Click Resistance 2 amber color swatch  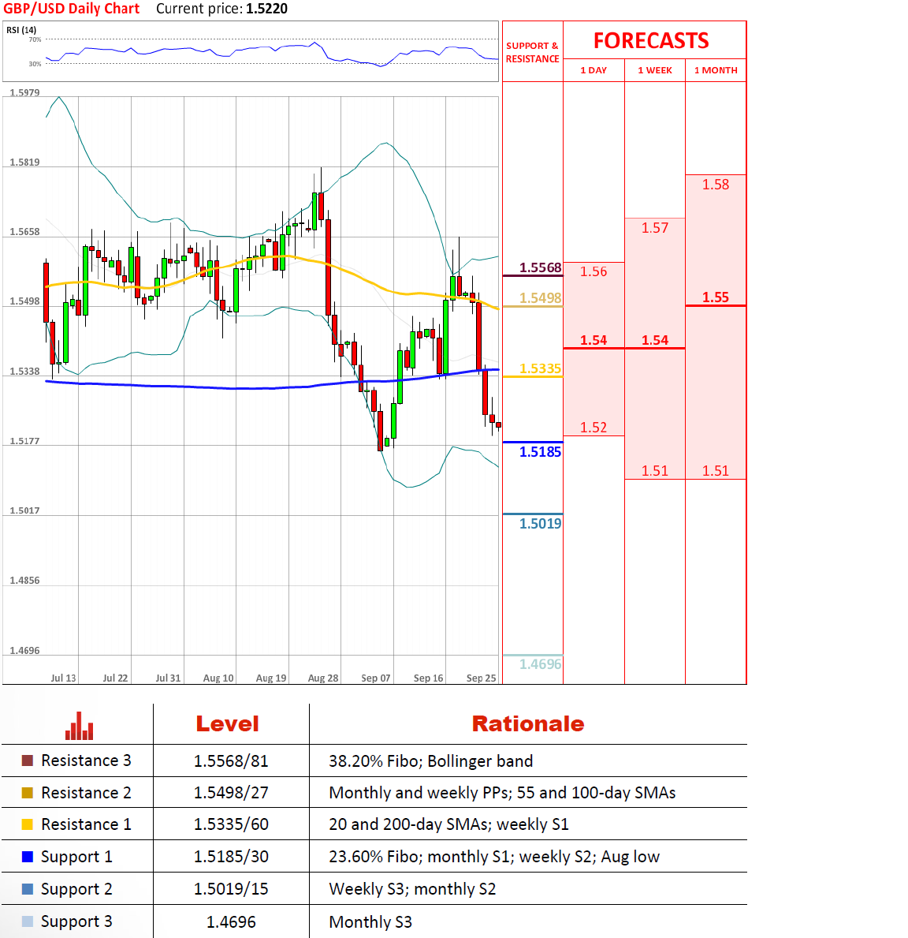(28, 793)
